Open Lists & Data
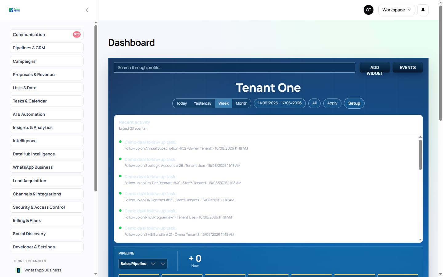The width and height of the screenshot is (443, 277). [x=47, y=88]
